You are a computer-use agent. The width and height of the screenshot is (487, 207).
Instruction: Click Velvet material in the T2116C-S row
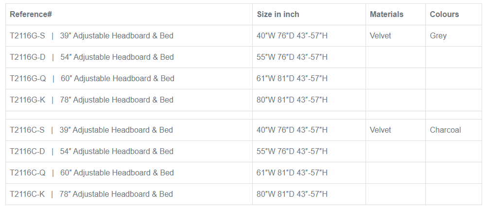click(380, 130)
